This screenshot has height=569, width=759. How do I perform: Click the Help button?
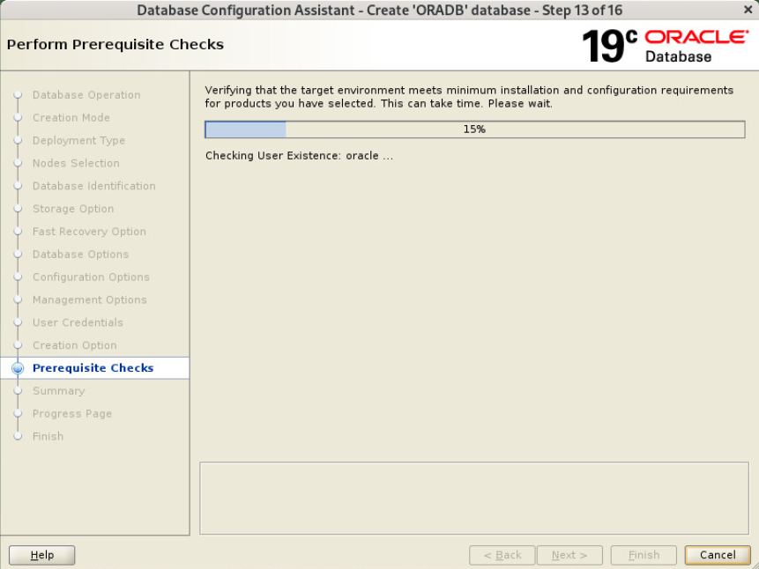[42, 555]
